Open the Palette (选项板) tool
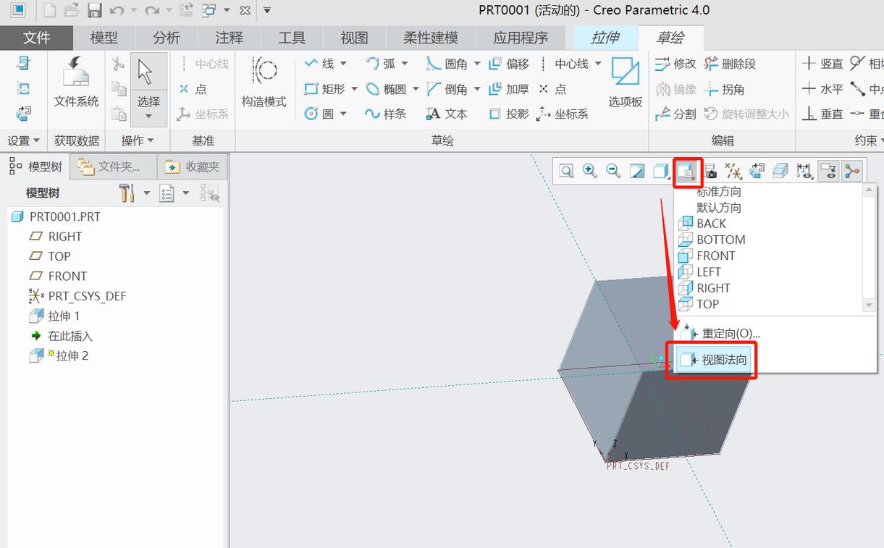 [625, 82]
